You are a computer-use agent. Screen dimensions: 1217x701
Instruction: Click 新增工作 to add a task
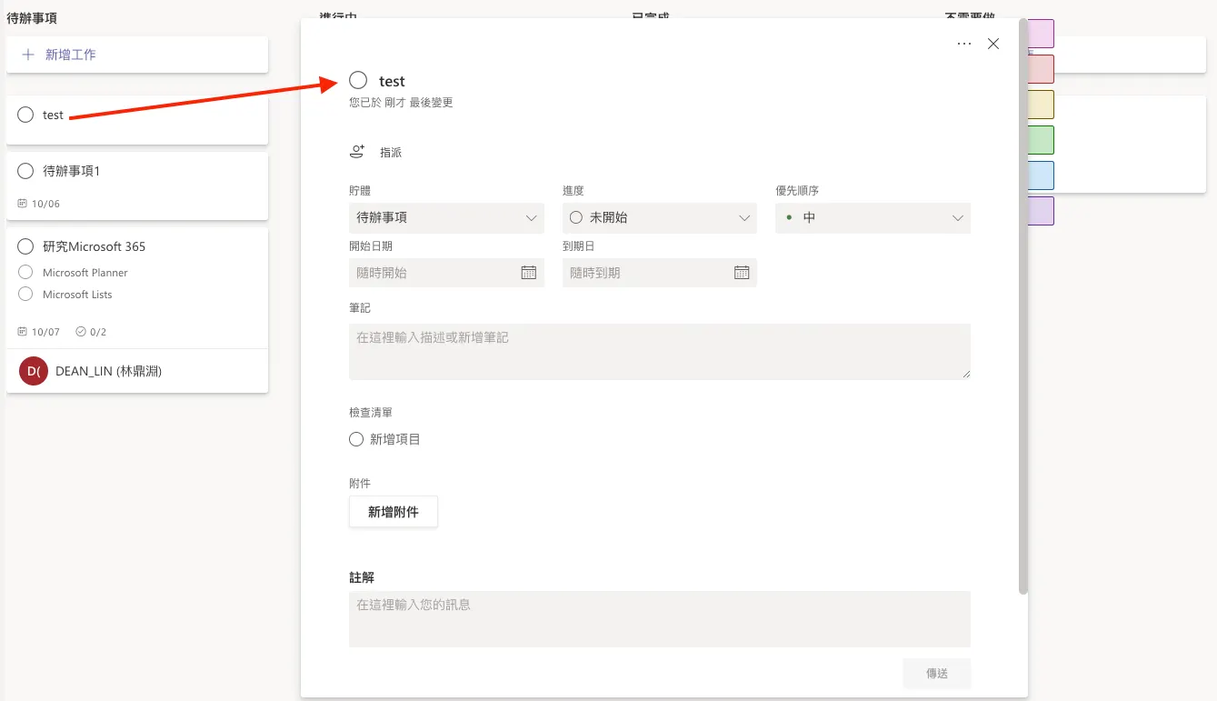(x=137, y=55)
